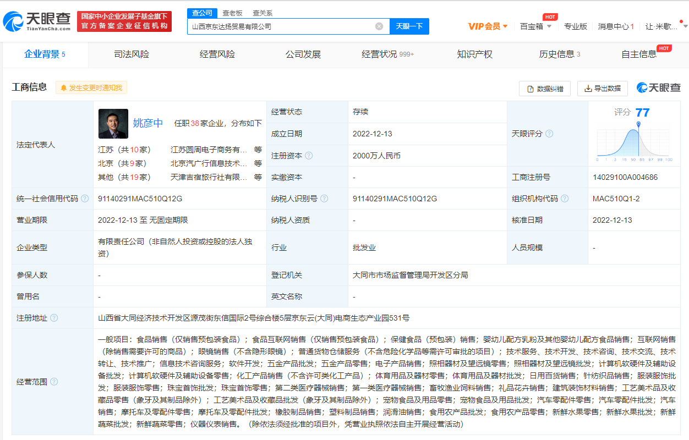Click the 38 companies count link
Image resolution: width=689 pixels, height=440 pixels.
(x=195, y=124)
